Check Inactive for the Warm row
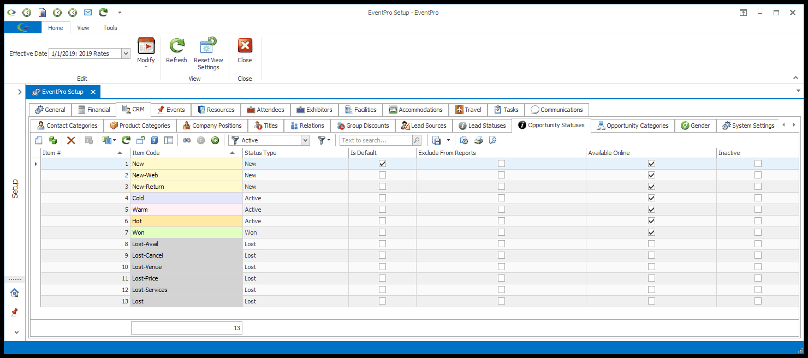The height and width of the screenshot is (358, 808). [x=758, y=210]
